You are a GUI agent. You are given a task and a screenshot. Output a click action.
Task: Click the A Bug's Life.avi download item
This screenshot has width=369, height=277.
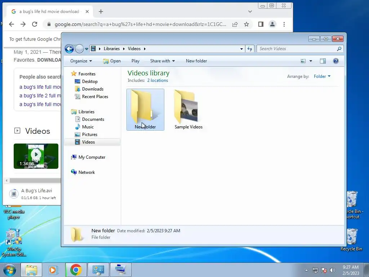click(x=33, y=194)
